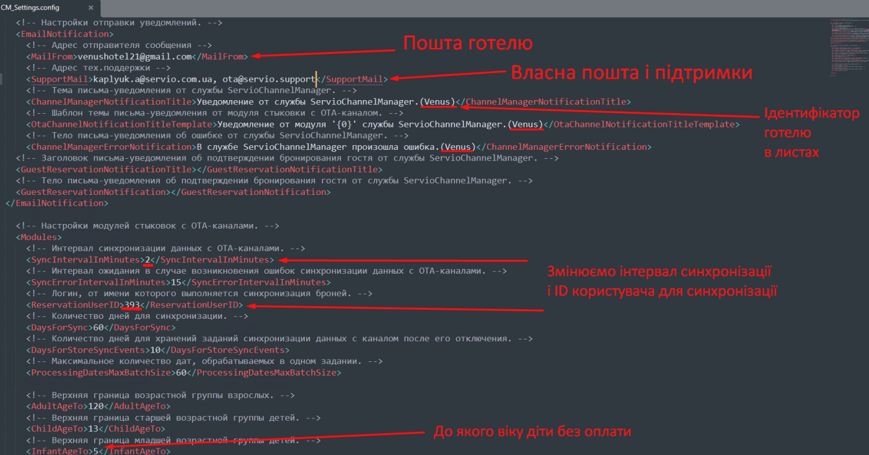Viewport: 869px width, 455px height.
Task: Click the InfantAgeTo value 5
Action: click(x=95, y=451)
